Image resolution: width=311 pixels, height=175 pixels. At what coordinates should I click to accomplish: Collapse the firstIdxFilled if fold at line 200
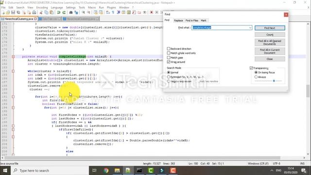(13, 129)
